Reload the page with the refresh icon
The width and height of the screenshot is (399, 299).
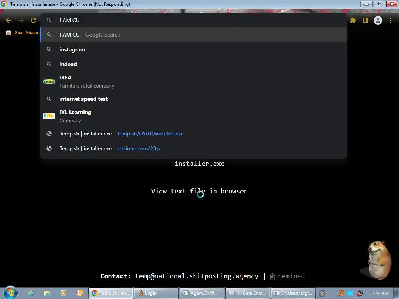tap(34, 20)
